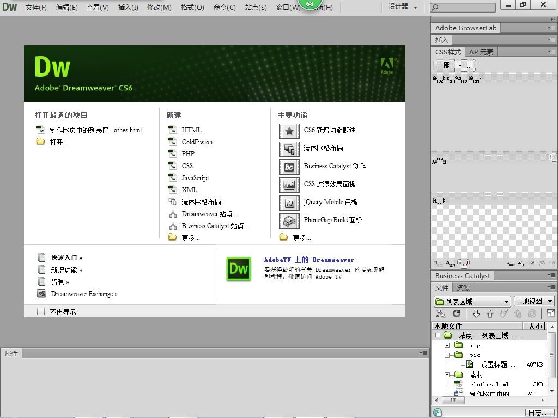Open CSS样式 panel options menu
558x418 pixels.
pyautogui.click(x=551, y=52)
